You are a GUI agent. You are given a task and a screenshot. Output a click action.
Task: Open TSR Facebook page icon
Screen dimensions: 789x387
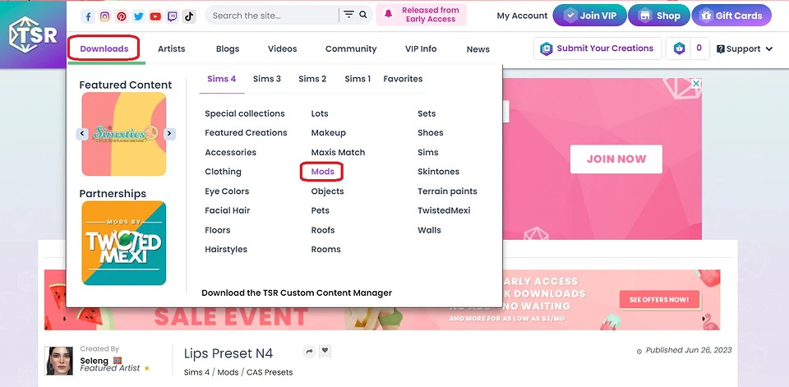[88, 16]
